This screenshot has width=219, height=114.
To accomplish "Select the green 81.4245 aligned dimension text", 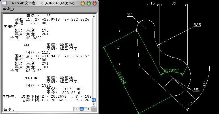I will (x=122, y=78).
